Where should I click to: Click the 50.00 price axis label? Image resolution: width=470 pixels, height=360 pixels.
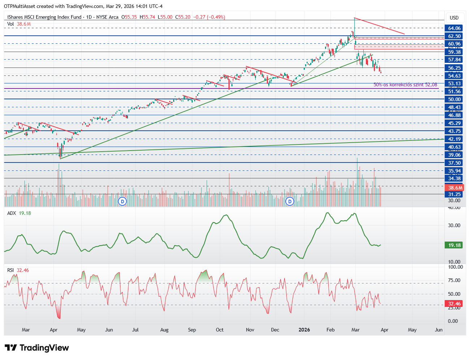(x=454, y=99)
